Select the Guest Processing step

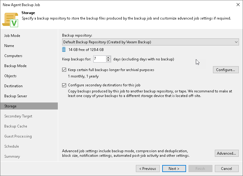point(18,136)
